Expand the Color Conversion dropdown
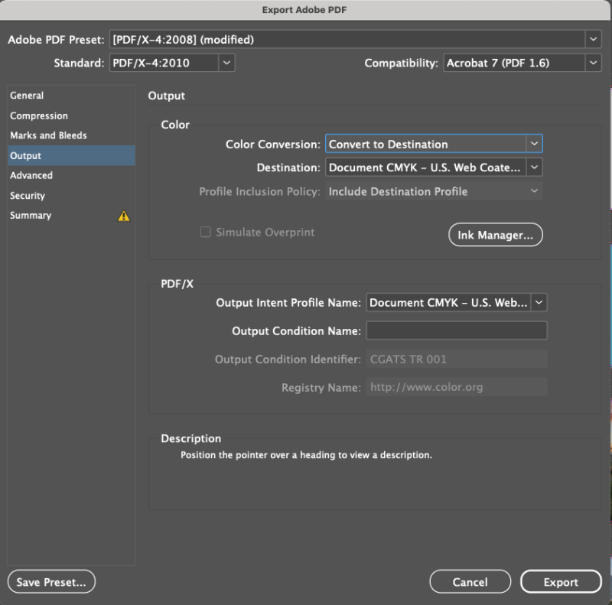Viewport: 612px width, 605px height. [434, 144]
